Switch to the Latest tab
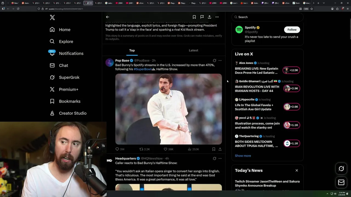Viewport: 351px width, 197px height. (x=193, y=50)
